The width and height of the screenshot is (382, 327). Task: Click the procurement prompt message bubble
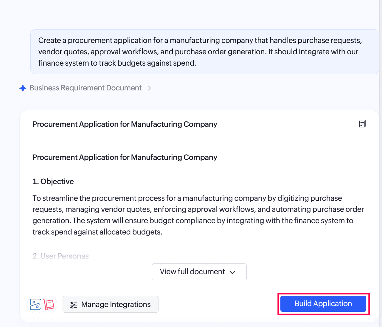click(x=205, y=52)
